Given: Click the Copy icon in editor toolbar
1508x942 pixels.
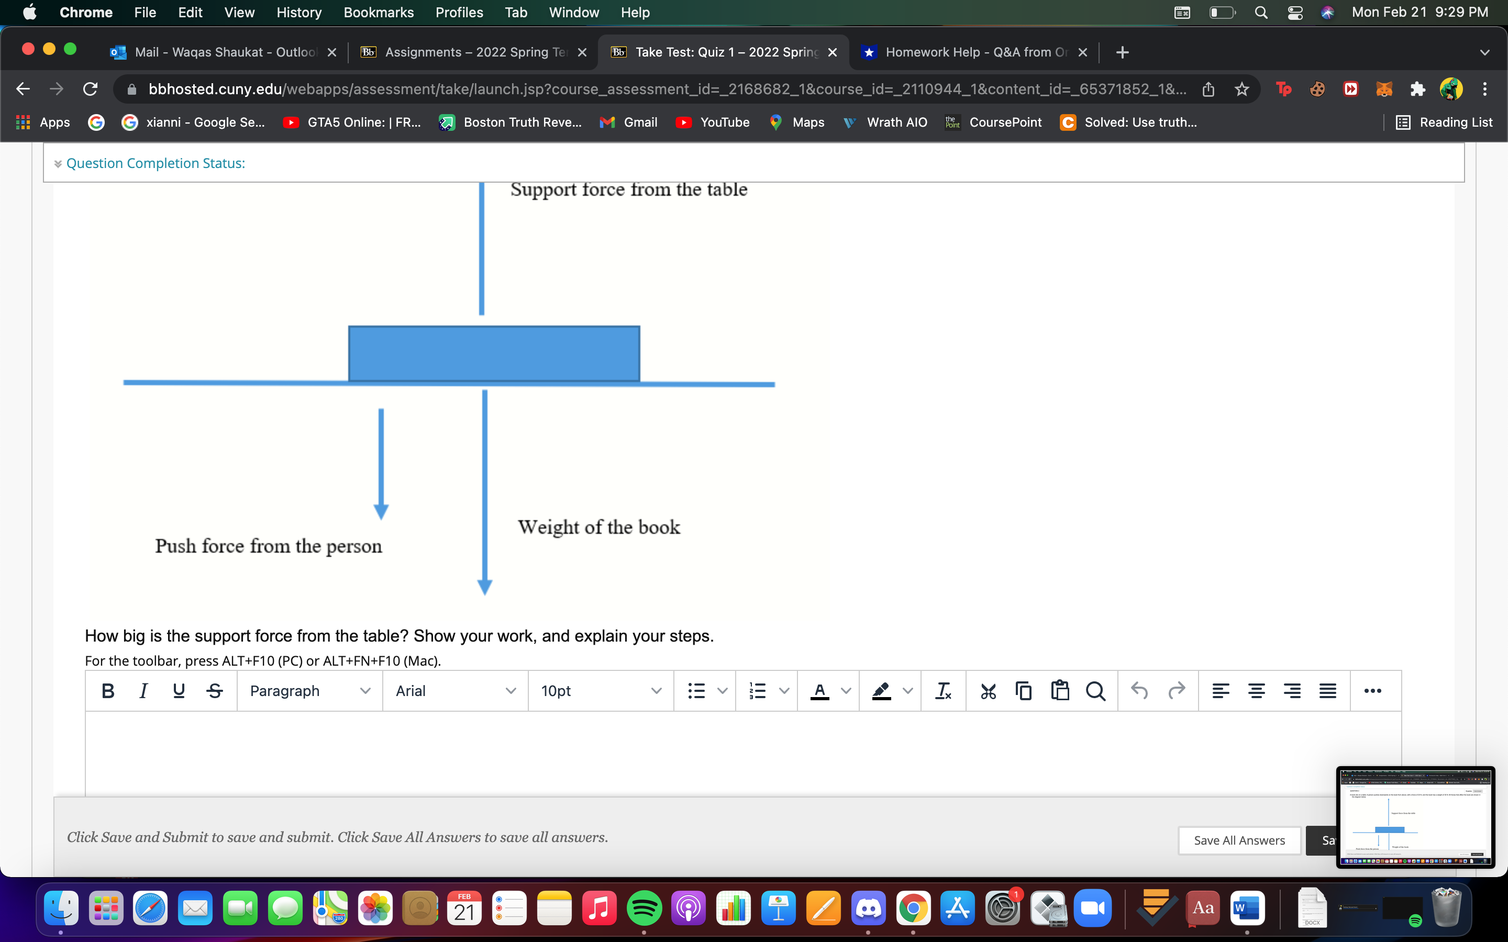Looking at the screenshot, I should point(1023,690).
